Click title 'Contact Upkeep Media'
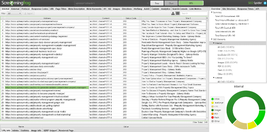Viewport: 267px width, 132px height. point(152,117)
